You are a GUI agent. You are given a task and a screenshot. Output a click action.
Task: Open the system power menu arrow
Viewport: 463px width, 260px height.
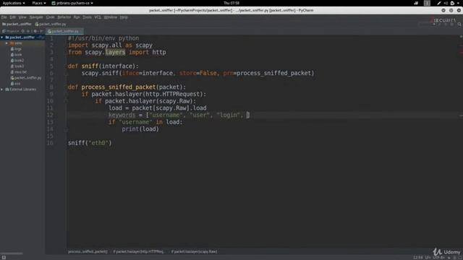458,3
